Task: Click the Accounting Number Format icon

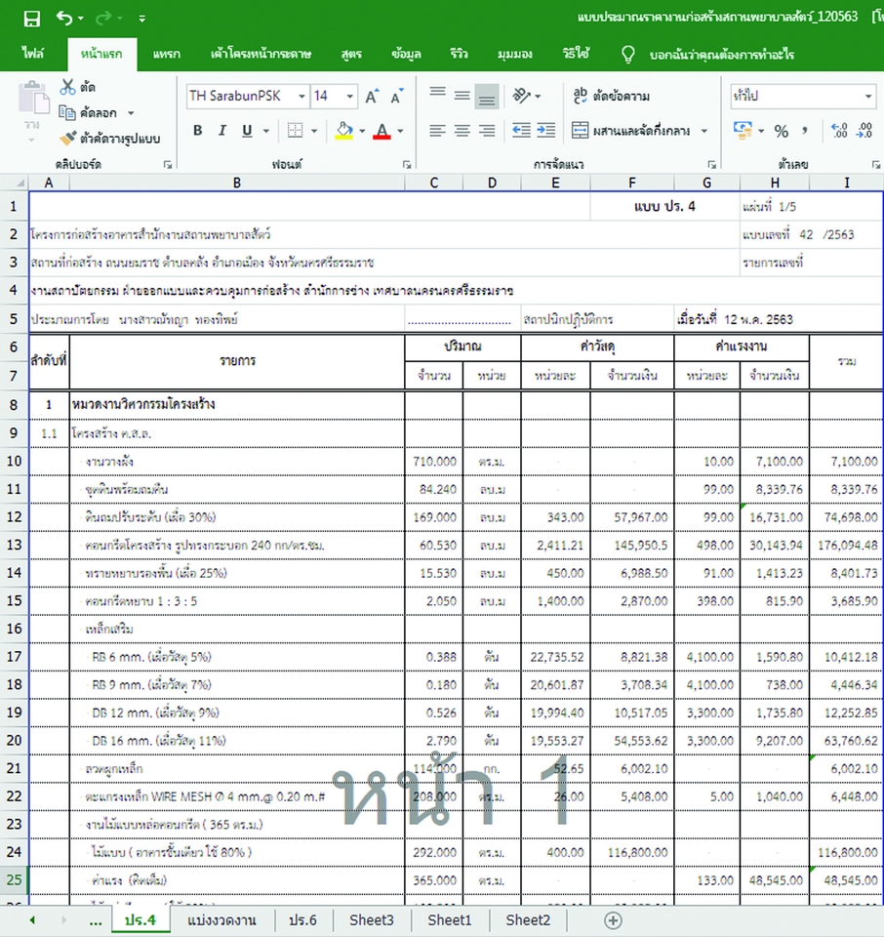Action: 743,130
